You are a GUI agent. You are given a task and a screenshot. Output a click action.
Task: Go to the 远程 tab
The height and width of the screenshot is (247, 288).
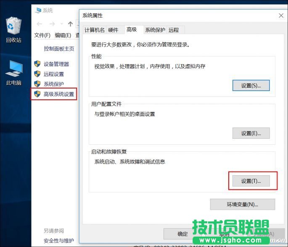[x=174, y=30]
